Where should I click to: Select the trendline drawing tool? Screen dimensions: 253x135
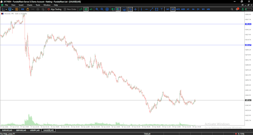click(x=151, y=9)
